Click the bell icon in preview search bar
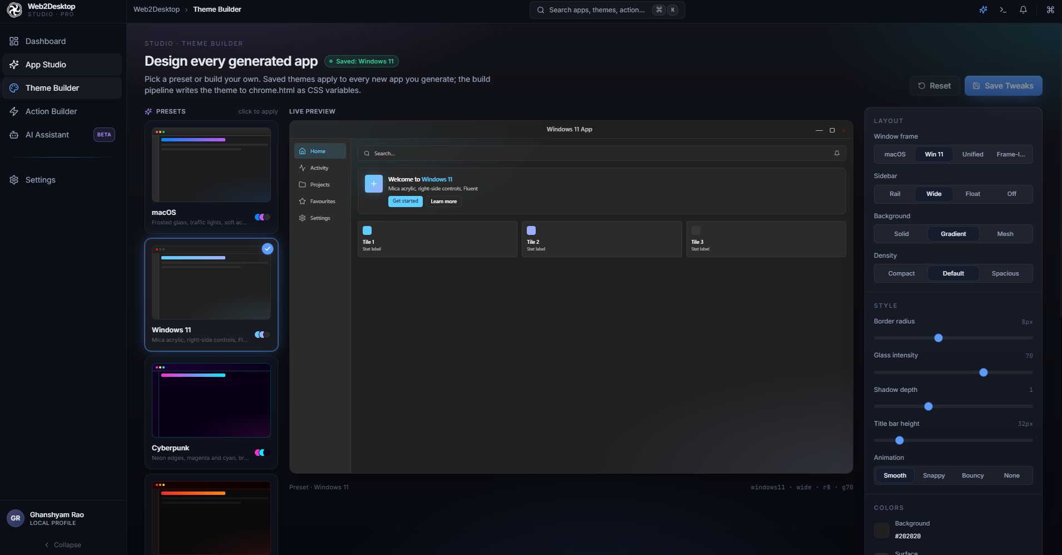 (x=837, y=153)
